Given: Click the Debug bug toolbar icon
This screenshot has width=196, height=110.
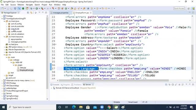Looking at the screenshot, I should (x=31, y=9).
